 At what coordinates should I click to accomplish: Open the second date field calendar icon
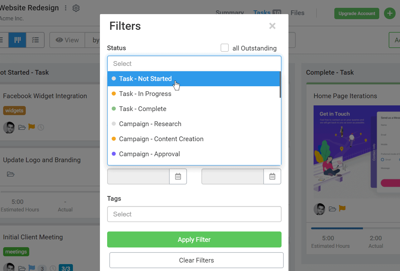point(272,176)
